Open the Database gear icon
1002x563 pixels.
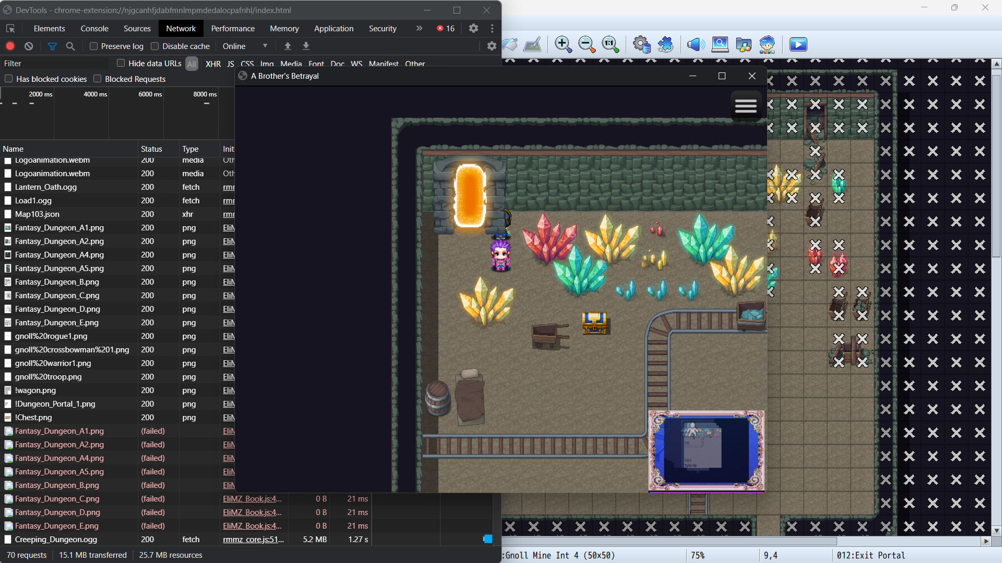click(642, 44)
